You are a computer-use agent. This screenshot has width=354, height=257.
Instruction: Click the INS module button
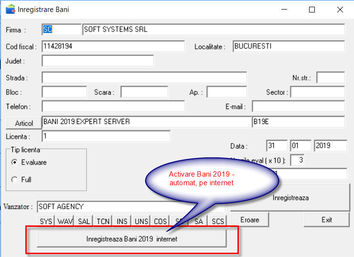[122, 221]
